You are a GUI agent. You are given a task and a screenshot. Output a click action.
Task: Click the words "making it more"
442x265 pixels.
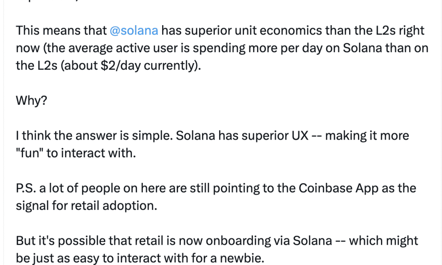(367, 136)
